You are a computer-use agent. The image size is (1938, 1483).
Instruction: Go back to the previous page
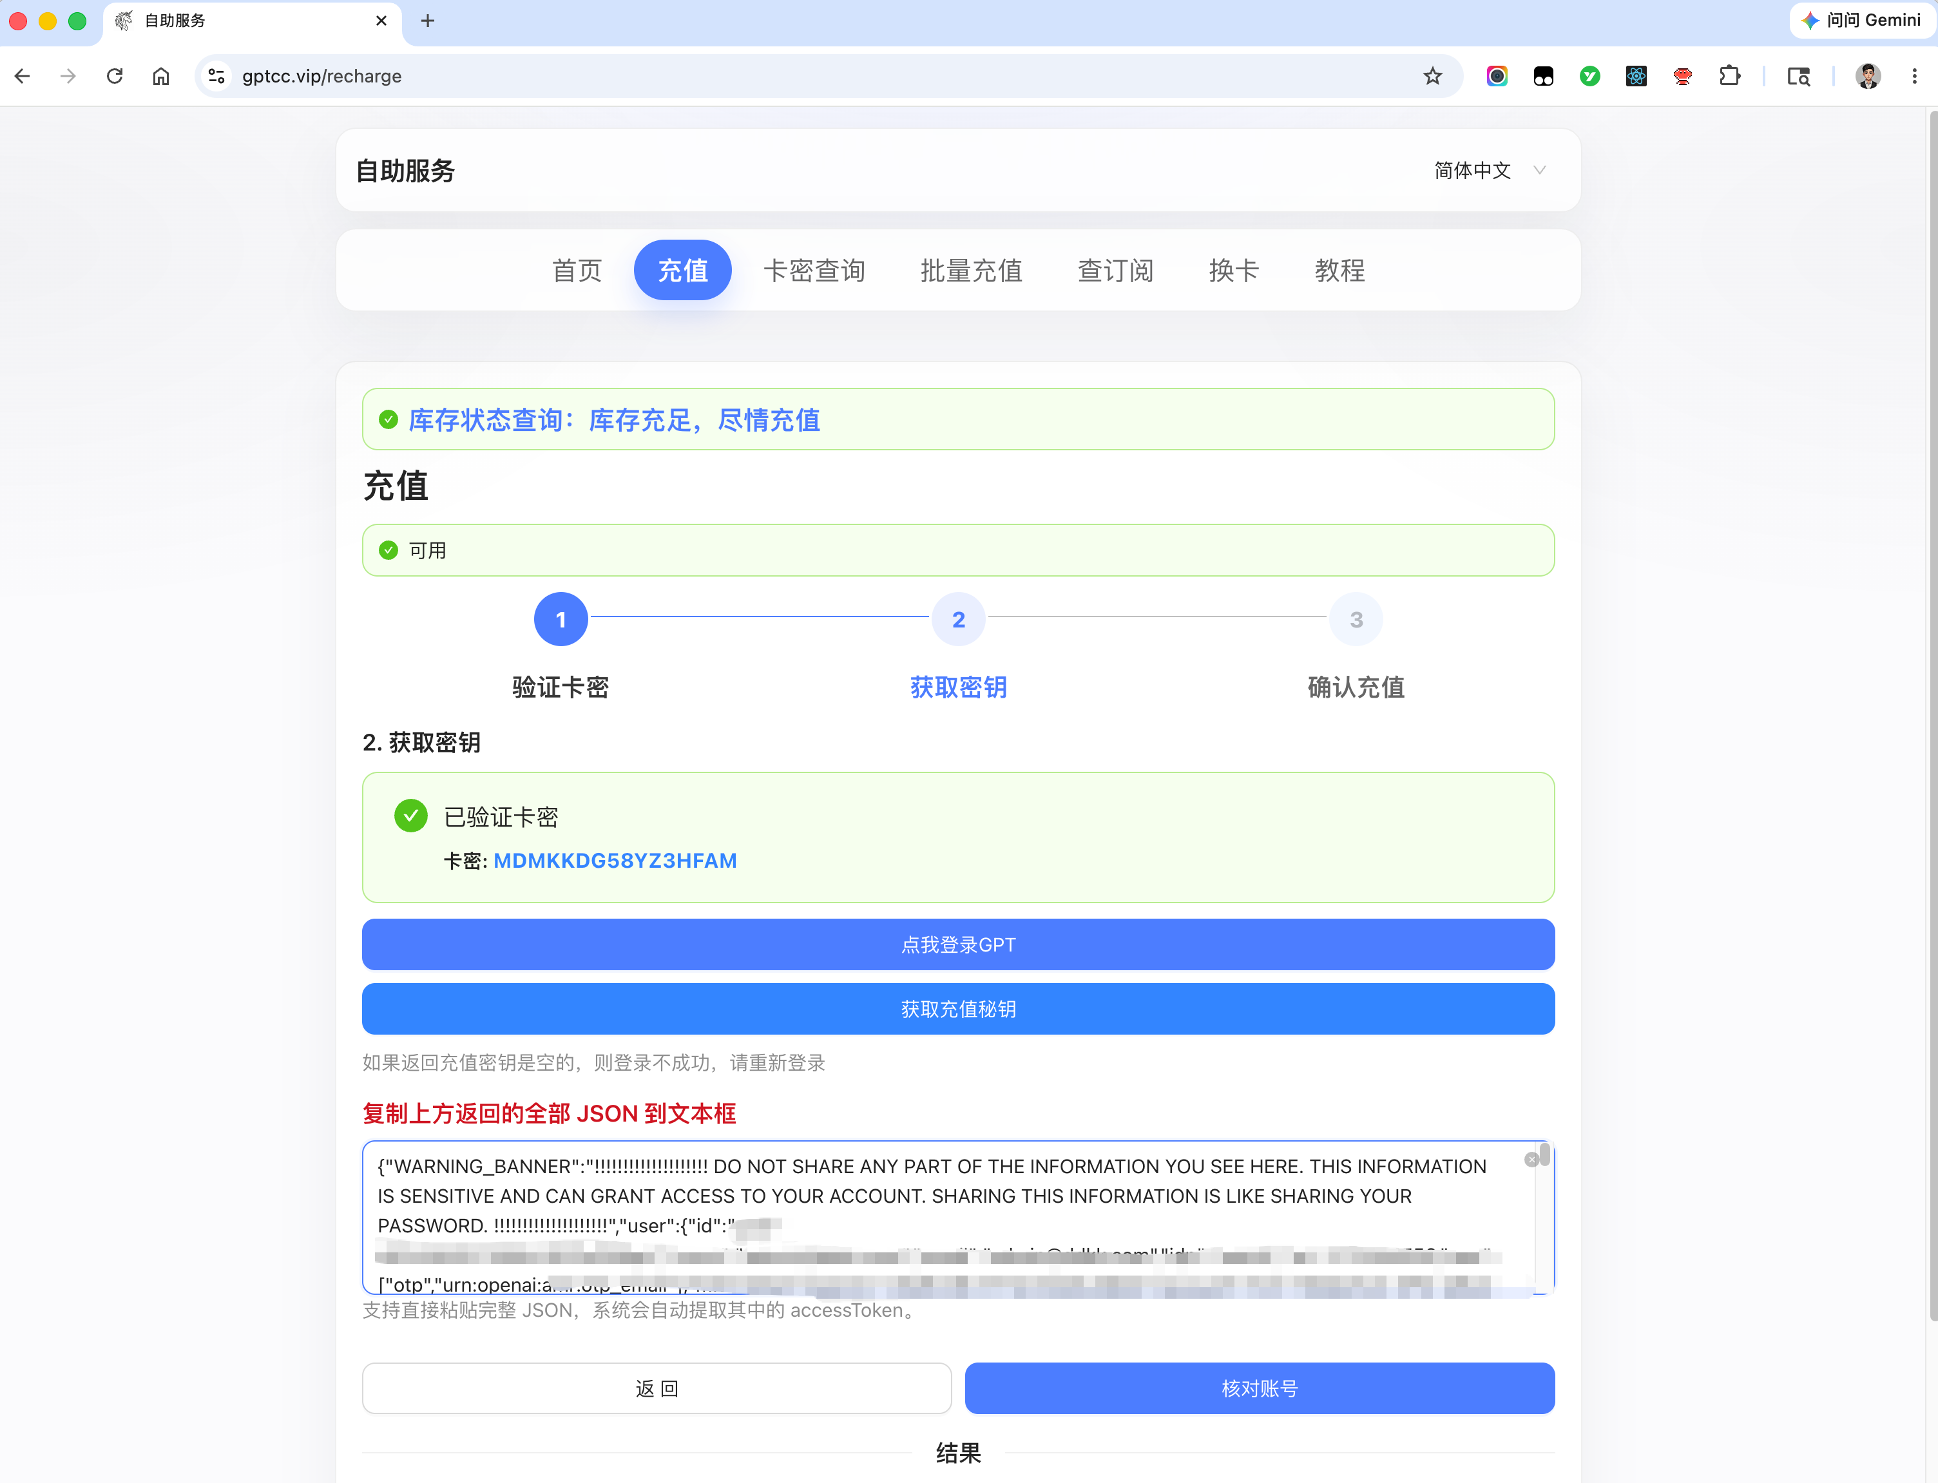pos(23,76)
